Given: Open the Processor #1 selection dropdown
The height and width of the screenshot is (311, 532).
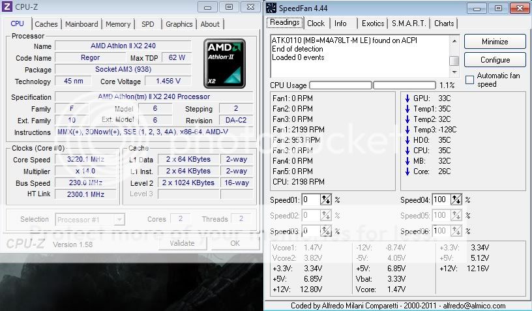Looking at the screenshot, I should pos(90,220).
